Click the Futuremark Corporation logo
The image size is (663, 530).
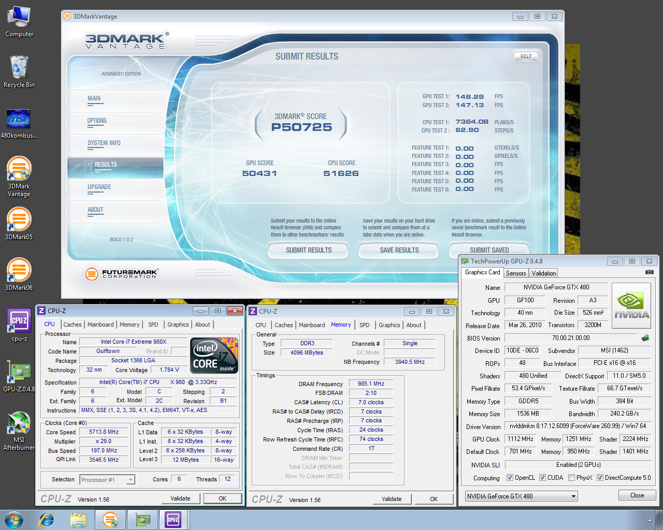point(122,273)
